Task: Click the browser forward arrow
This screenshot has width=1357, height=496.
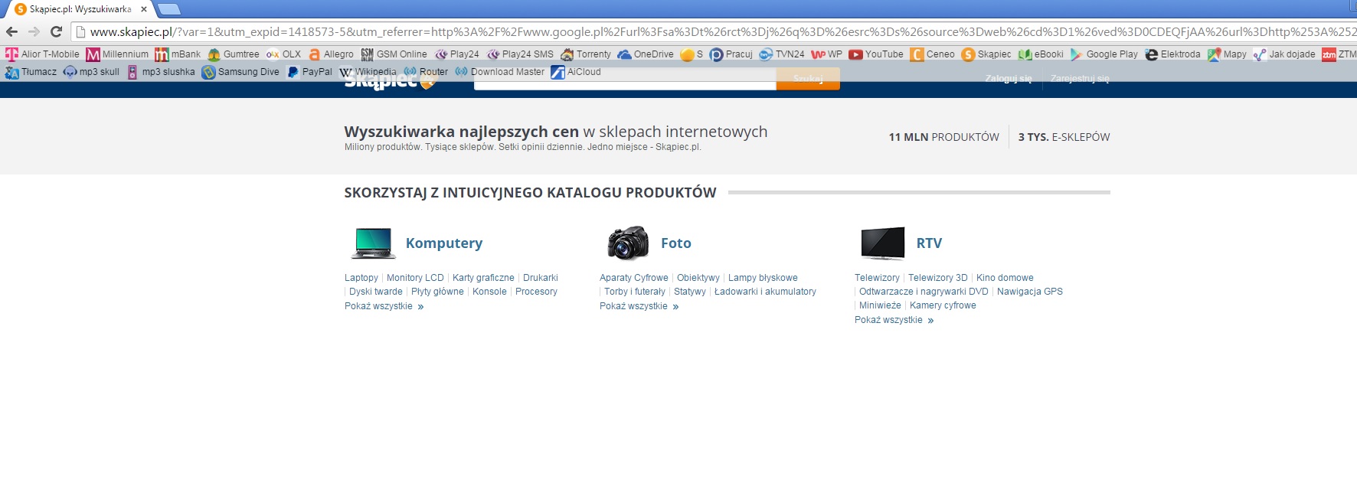Action: click(34, 31)
